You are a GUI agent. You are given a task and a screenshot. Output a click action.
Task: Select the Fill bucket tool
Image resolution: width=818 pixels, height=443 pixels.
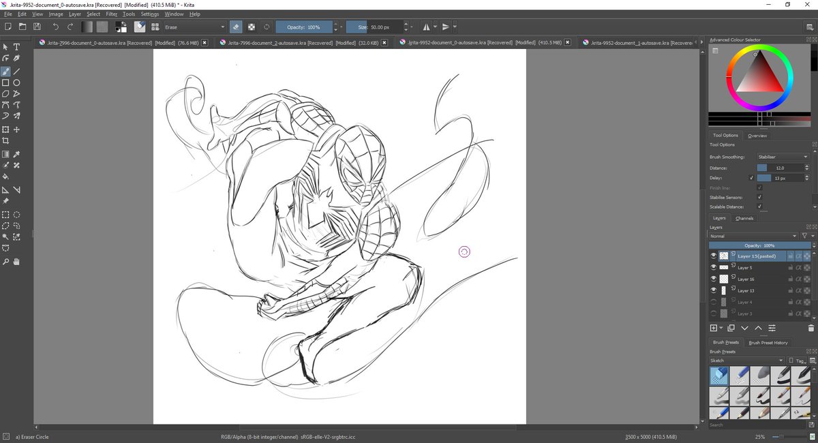5,177
